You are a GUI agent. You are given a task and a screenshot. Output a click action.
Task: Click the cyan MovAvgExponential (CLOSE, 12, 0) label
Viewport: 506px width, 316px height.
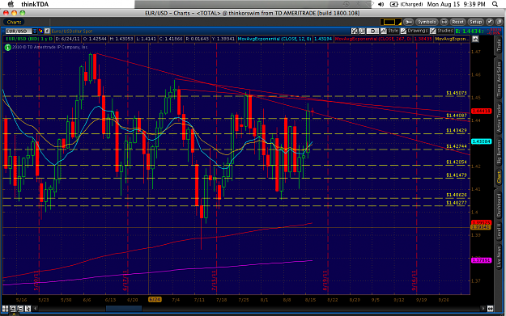tap(274, 39)
